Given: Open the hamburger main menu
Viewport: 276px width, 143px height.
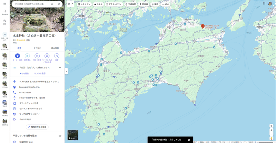Looking at the screenshot, I should pos(5,4).
